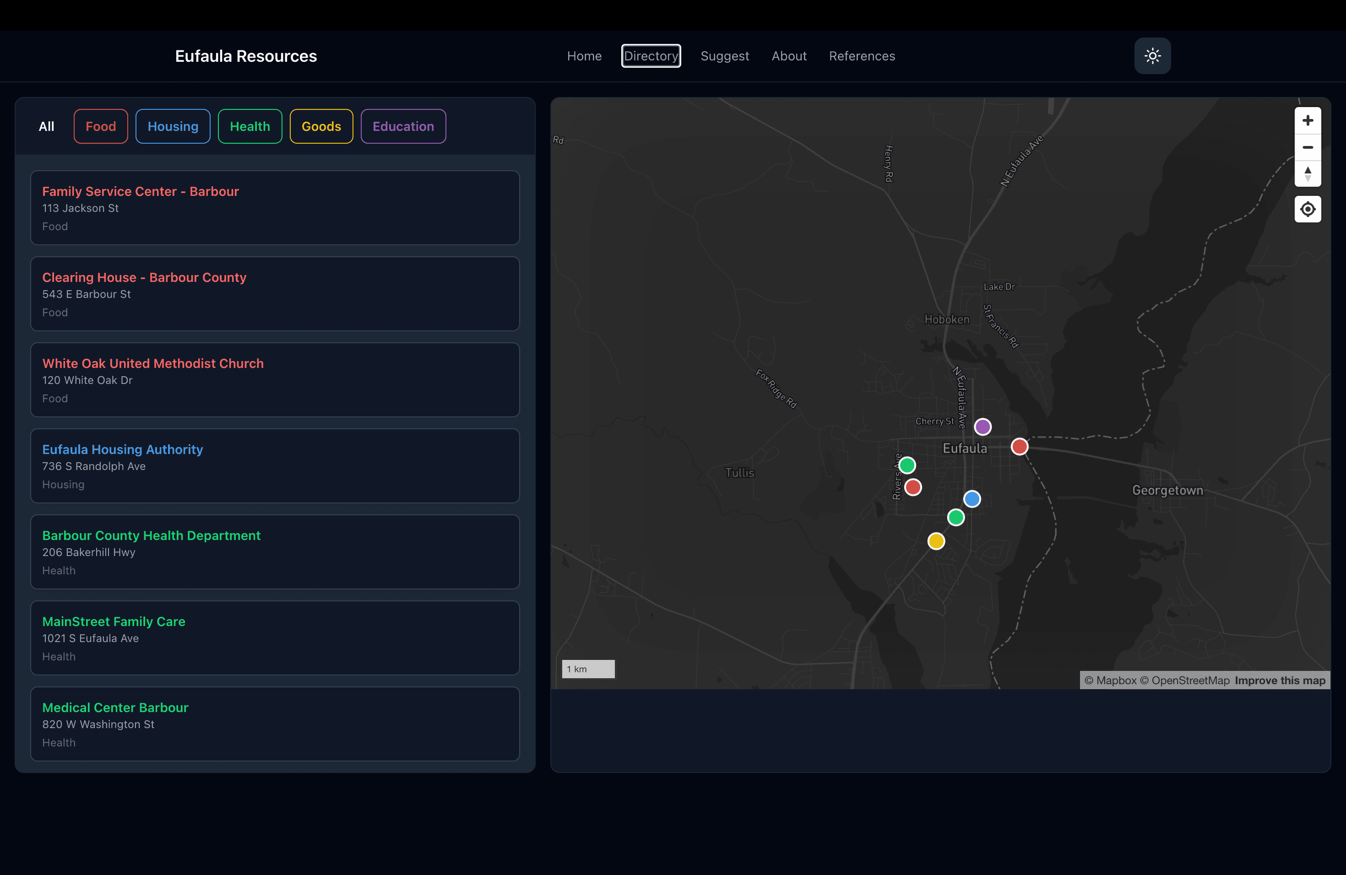Click the 113 Jackson St address
This screenshot has height=875, width=1346.
tap(80, 208)
